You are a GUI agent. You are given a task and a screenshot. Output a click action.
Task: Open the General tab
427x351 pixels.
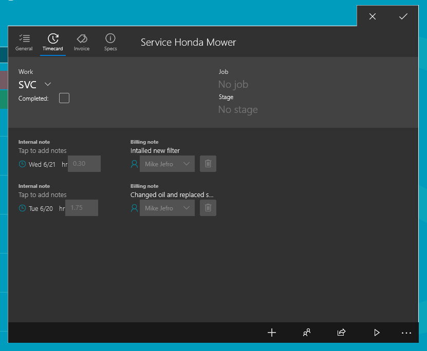[x=24, y=42]
